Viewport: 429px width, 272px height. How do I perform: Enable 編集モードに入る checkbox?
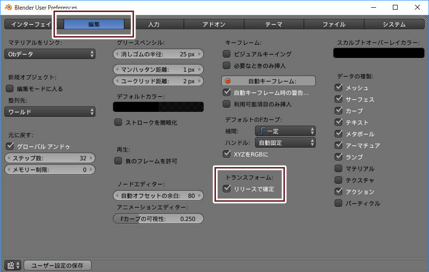coord(10,89)
